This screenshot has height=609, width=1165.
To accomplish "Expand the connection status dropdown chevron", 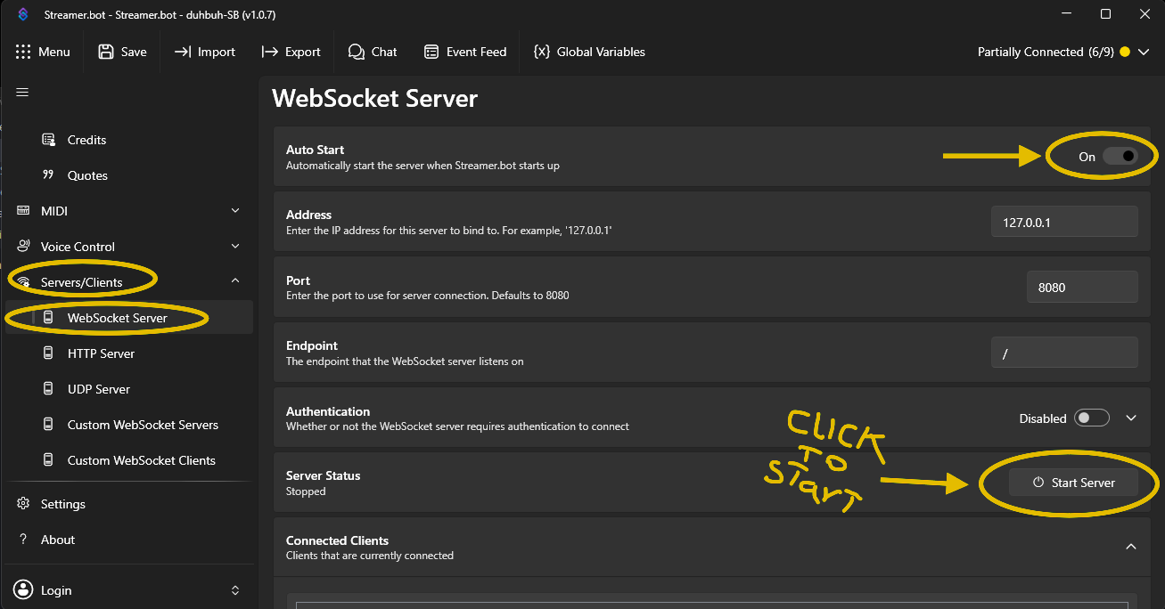I will pos(1144,52).
